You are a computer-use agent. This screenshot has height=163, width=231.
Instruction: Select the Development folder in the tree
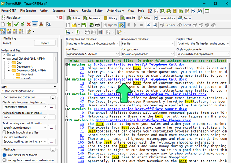24,67
